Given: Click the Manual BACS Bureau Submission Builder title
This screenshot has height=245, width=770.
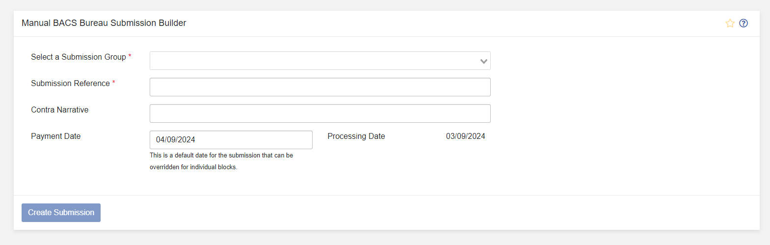Looking at the screenshot, I should coord(104,23).
